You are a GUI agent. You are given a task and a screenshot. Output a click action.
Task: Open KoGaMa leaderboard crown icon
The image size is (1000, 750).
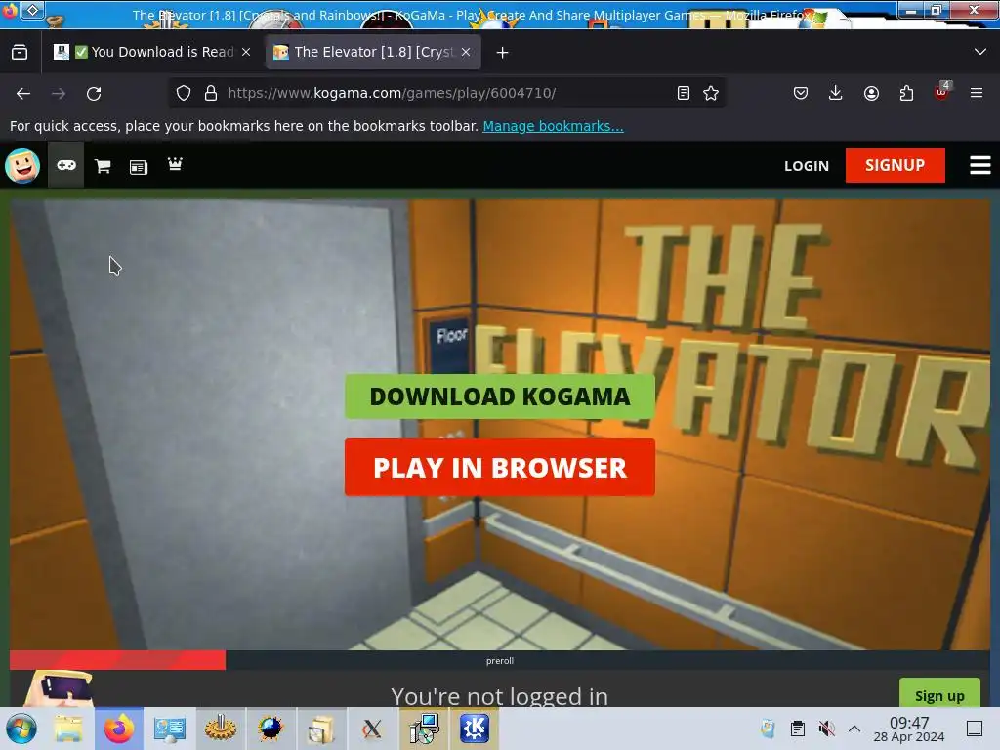(x=175, y=164)
